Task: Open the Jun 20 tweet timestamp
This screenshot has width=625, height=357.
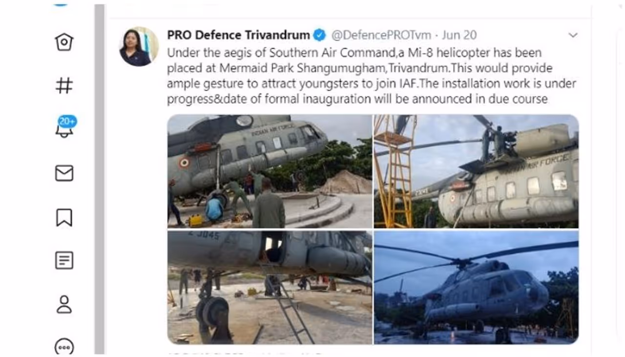Action: pyautogui.click(x=459, y=35)
